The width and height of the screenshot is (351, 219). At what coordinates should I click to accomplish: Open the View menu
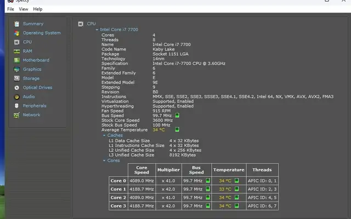[24, 9]
